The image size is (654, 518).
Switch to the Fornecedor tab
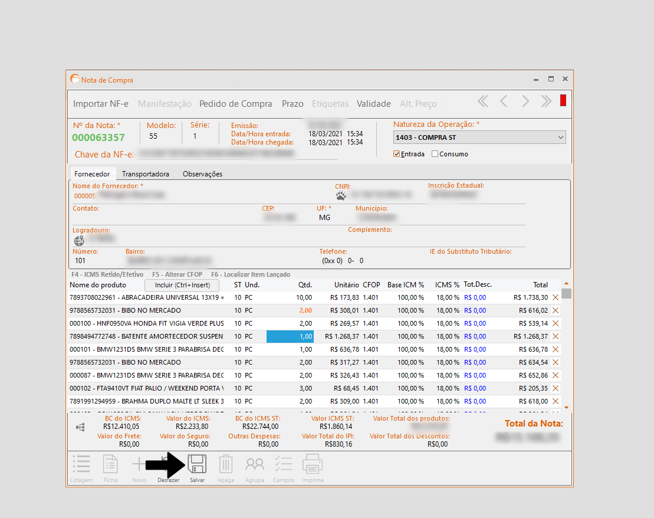[92, 173]
